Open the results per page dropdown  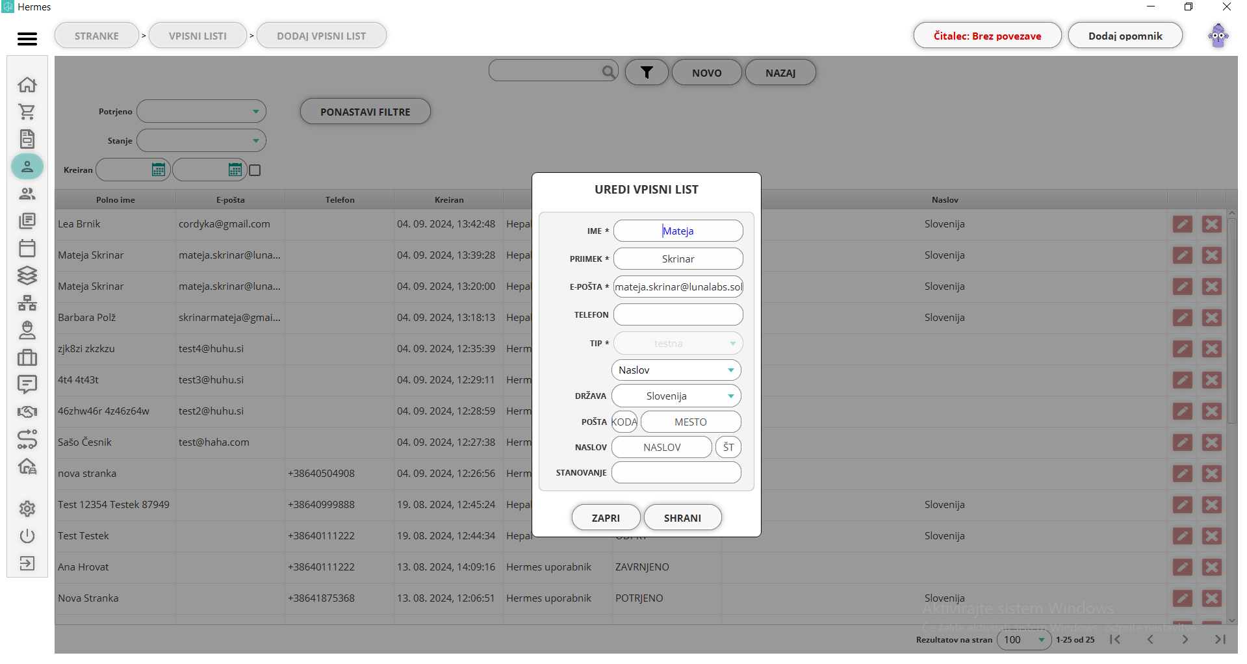pos(1024,640)
